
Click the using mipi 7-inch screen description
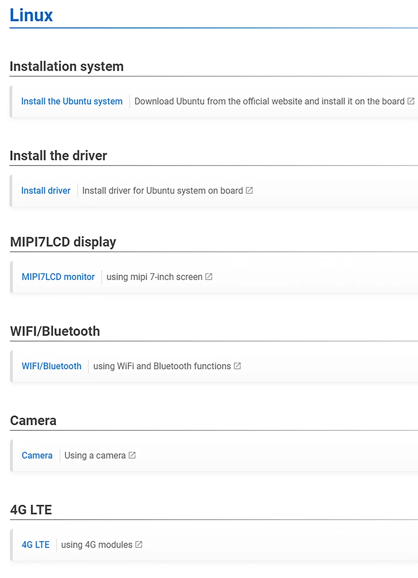pos(154,277)
